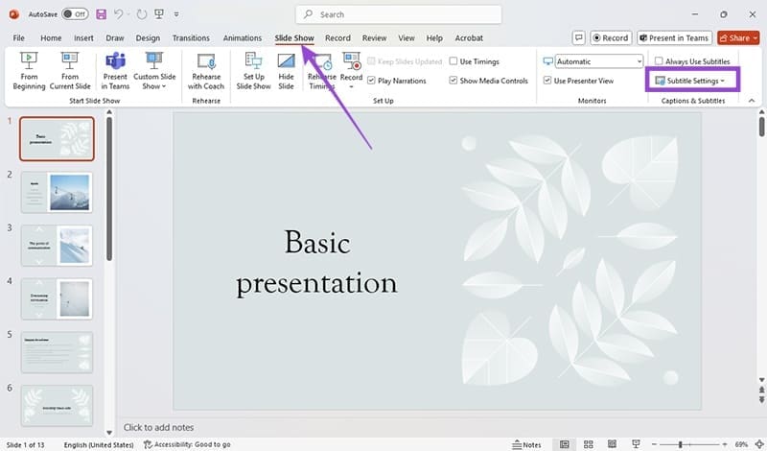Viewport: 767px width, 451px height.
Task: Switch to the Transitions tab
Action: pyautogui.click(x=191, y=38)
